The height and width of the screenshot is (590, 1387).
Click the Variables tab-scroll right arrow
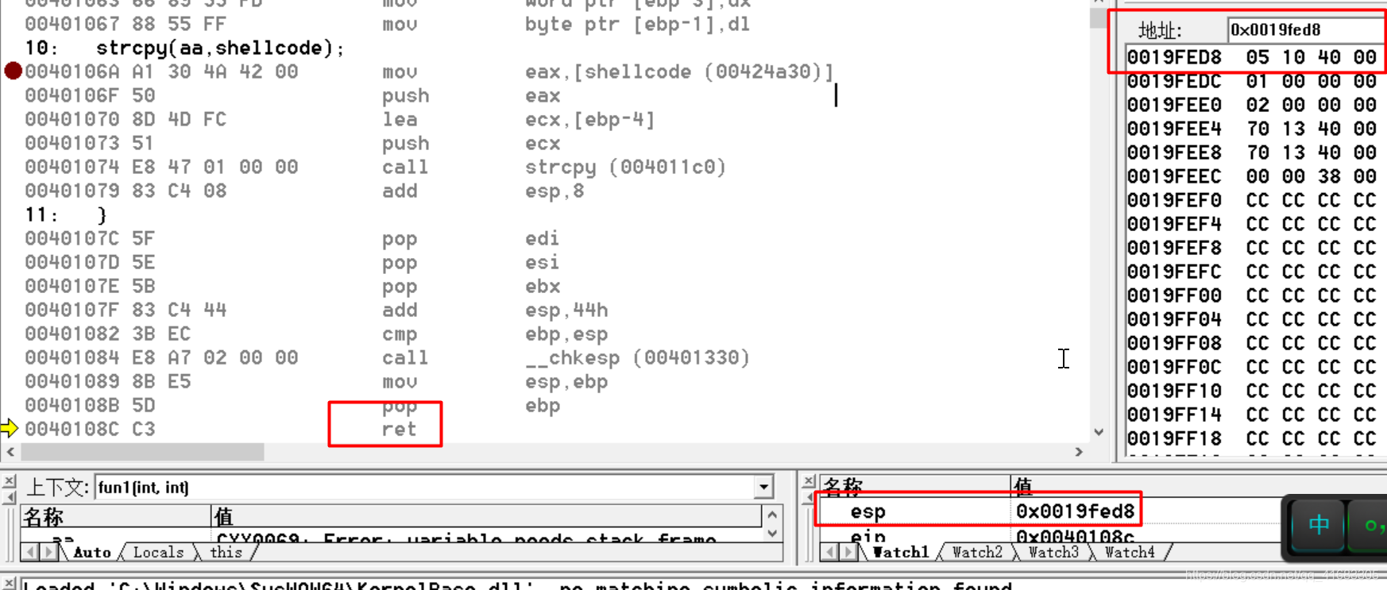(49, 552)
